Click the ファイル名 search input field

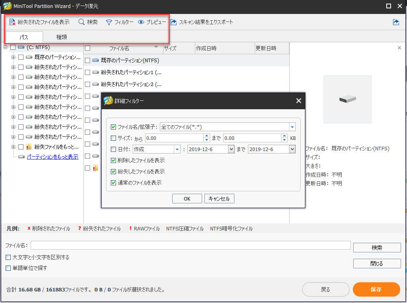click(x=191, y=245)
